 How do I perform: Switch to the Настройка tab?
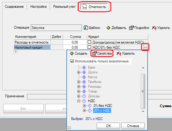point(38,7)
